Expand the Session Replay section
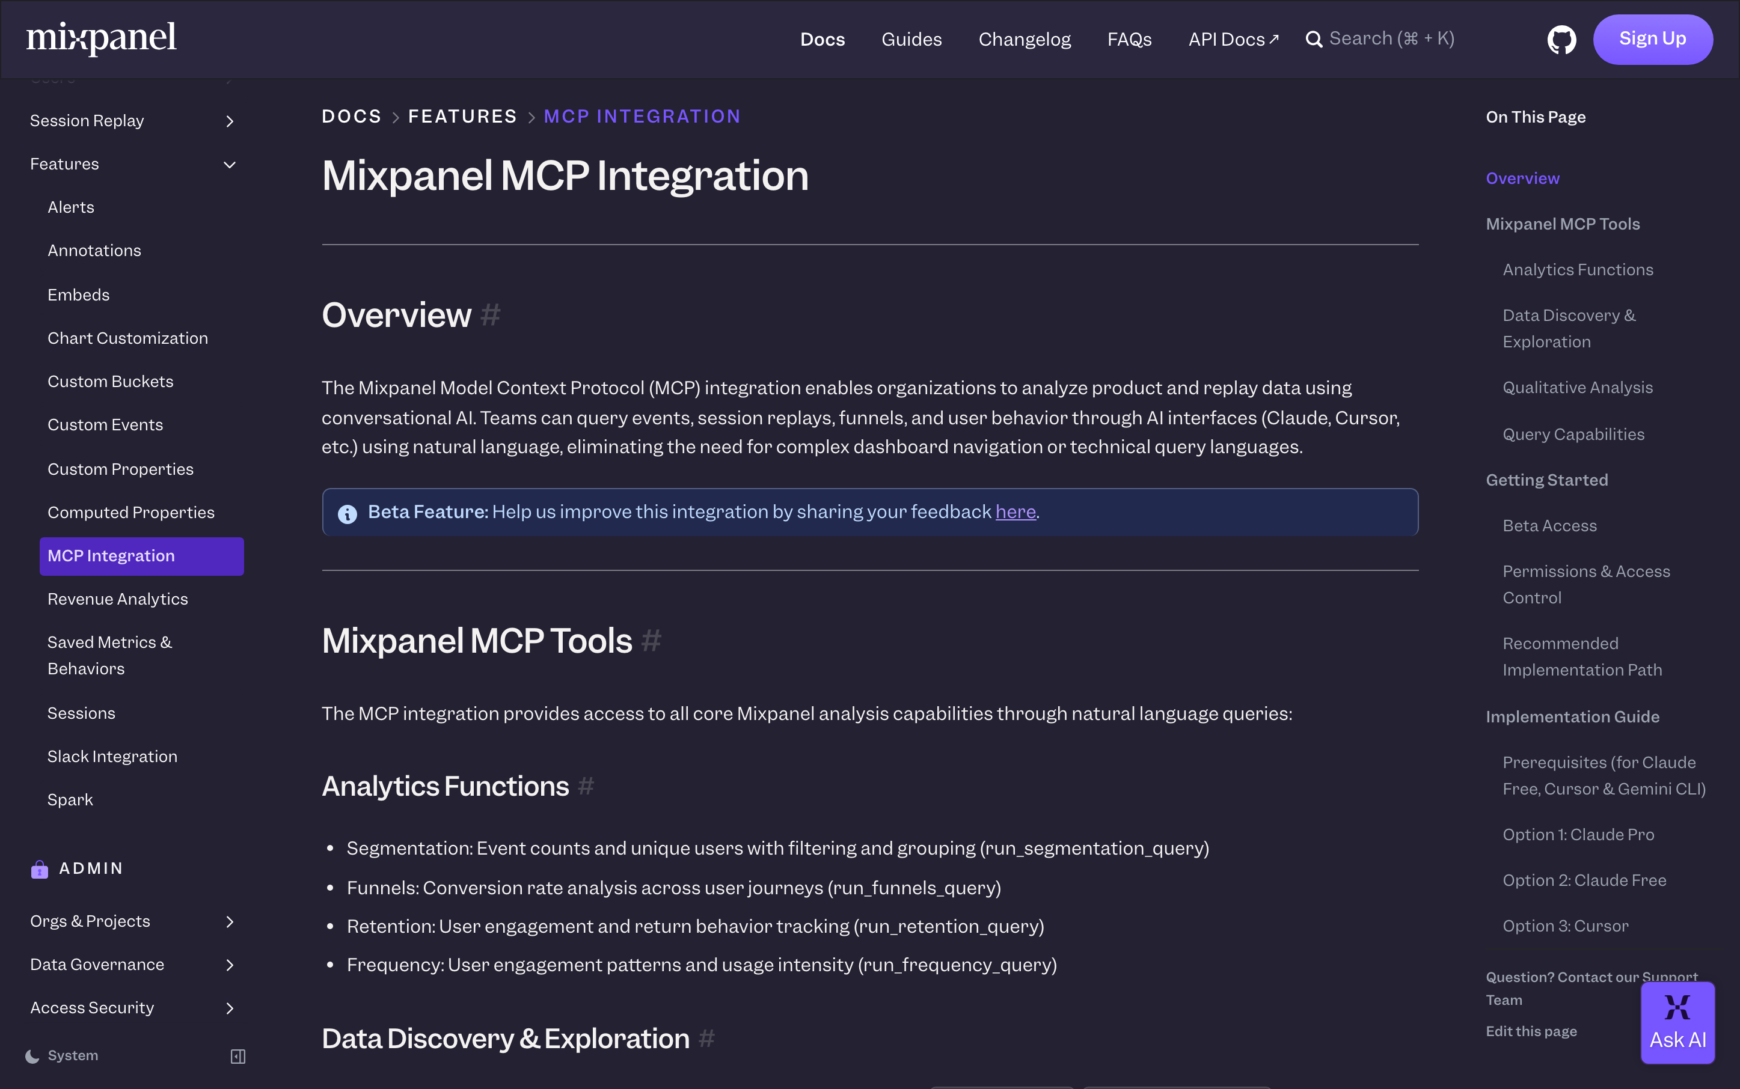1740x1089 pixels. (x=230, y=121)
